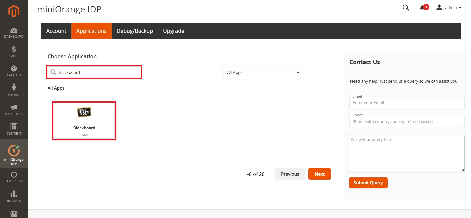Click the Choose Application heading
471x218 pixels.
[x=72, y=56]
